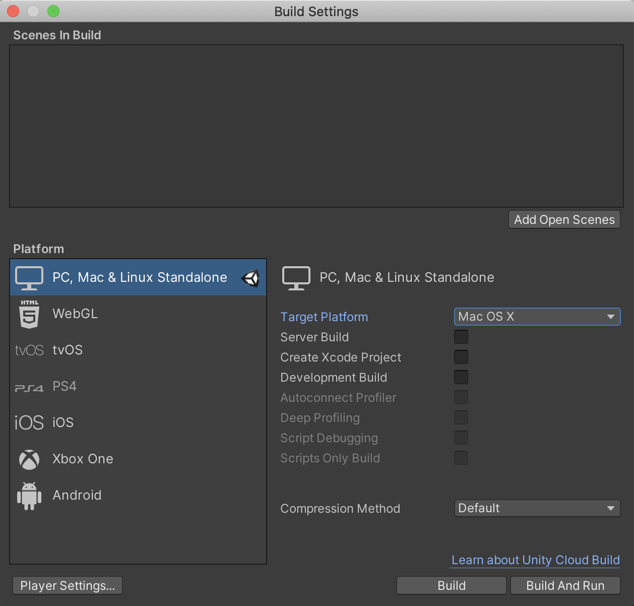Select the tvOS platform icon
Viewport: 634px width, 606px height.
29,349
